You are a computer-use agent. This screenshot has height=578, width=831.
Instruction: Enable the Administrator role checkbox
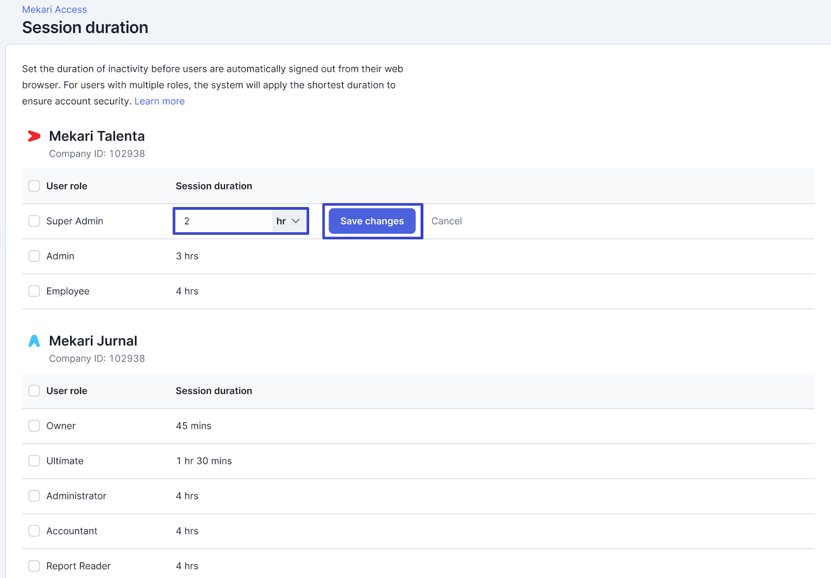[x=34, y=496]
